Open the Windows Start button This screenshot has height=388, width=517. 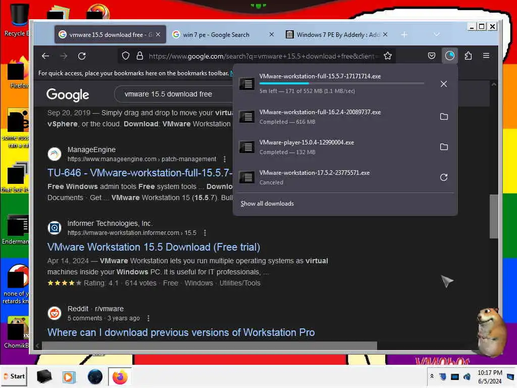click(x=14, y=376)
